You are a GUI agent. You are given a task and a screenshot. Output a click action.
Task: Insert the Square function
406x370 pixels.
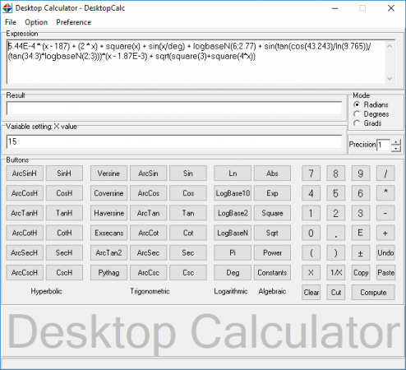click(272, 213)
